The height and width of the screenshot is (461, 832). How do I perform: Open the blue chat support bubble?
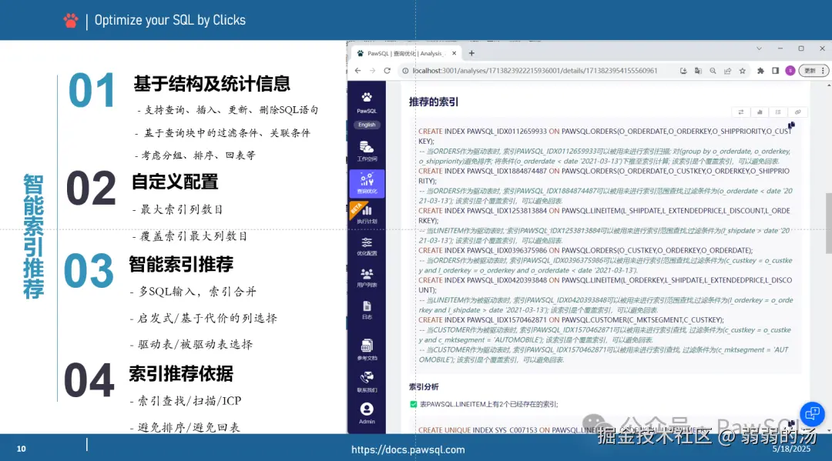tap(813, 413)
